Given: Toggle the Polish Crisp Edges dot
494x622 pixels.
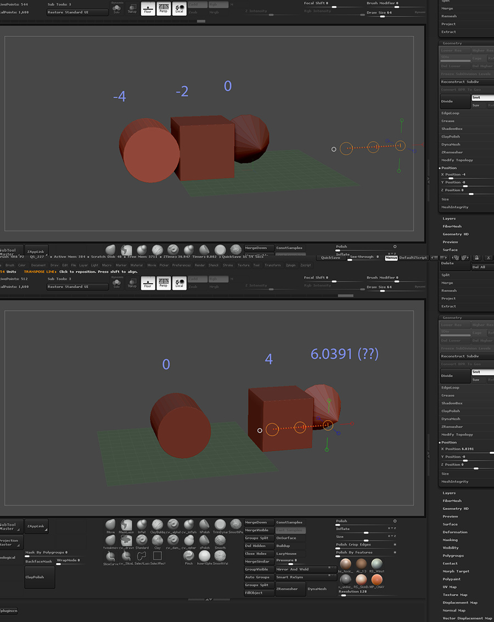Looking at the screenshot, I should click(x=395, y=545).
